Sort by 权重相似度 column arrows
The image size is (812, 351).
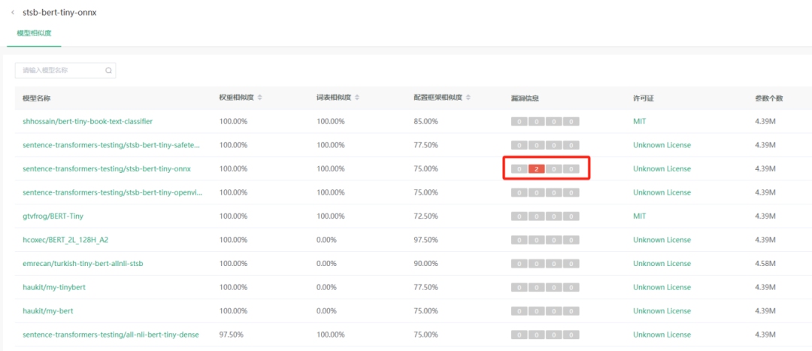point(260,97)
